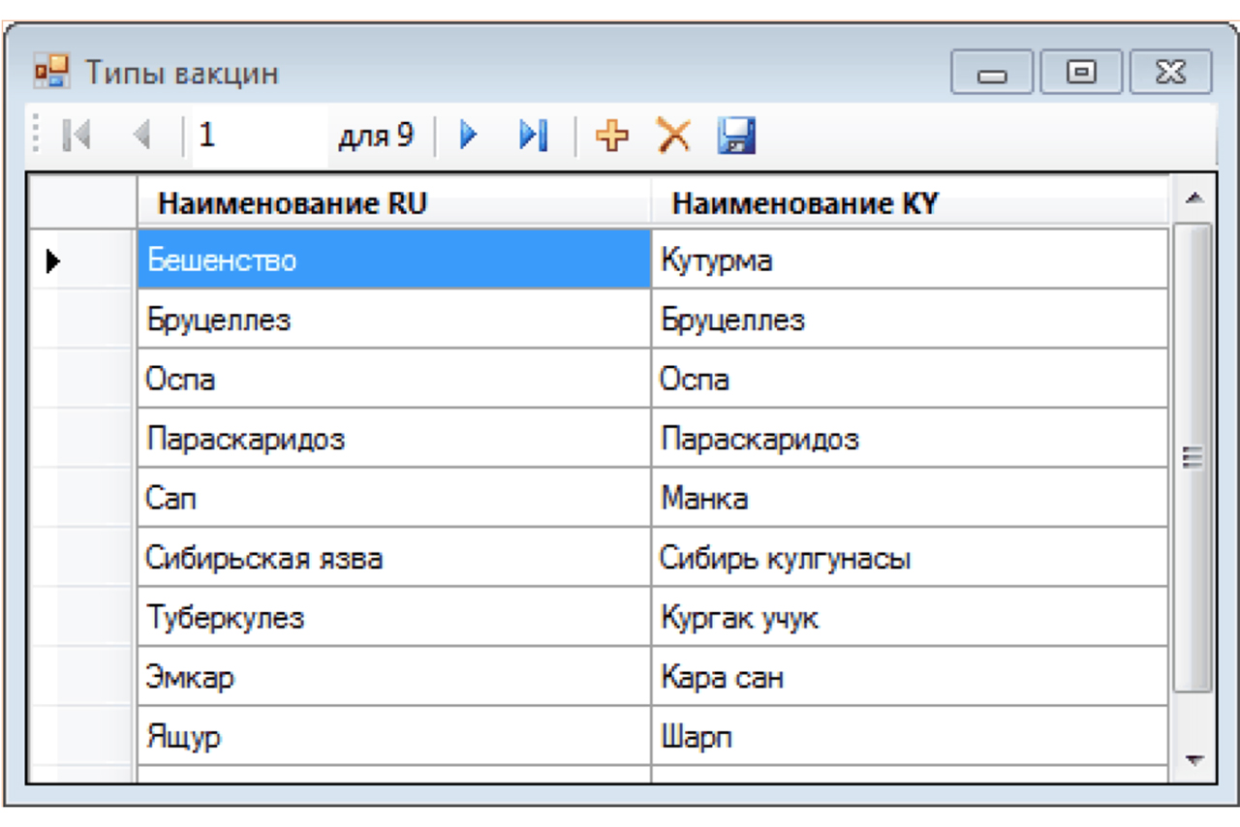Click the Кургак учук cell
1240x827 pixels.
point(909,618)
